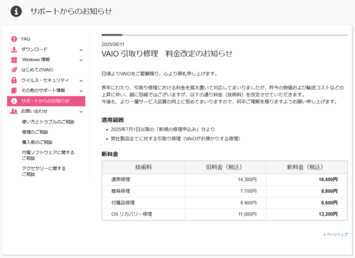Select the highlighted サポートからのお知らせ menu item
The width and height of the screenshot is (355, 258).
tap(46, 101)
